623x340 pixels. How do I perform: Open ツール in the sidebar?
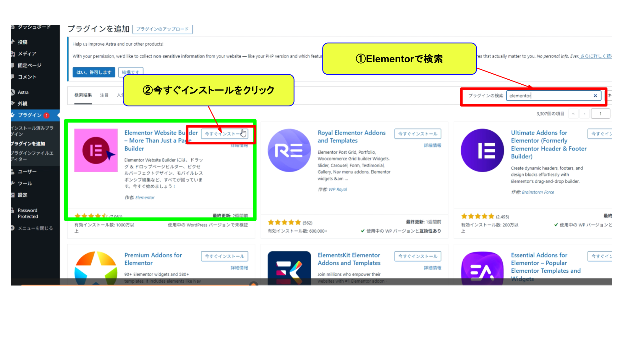point(25,183)
